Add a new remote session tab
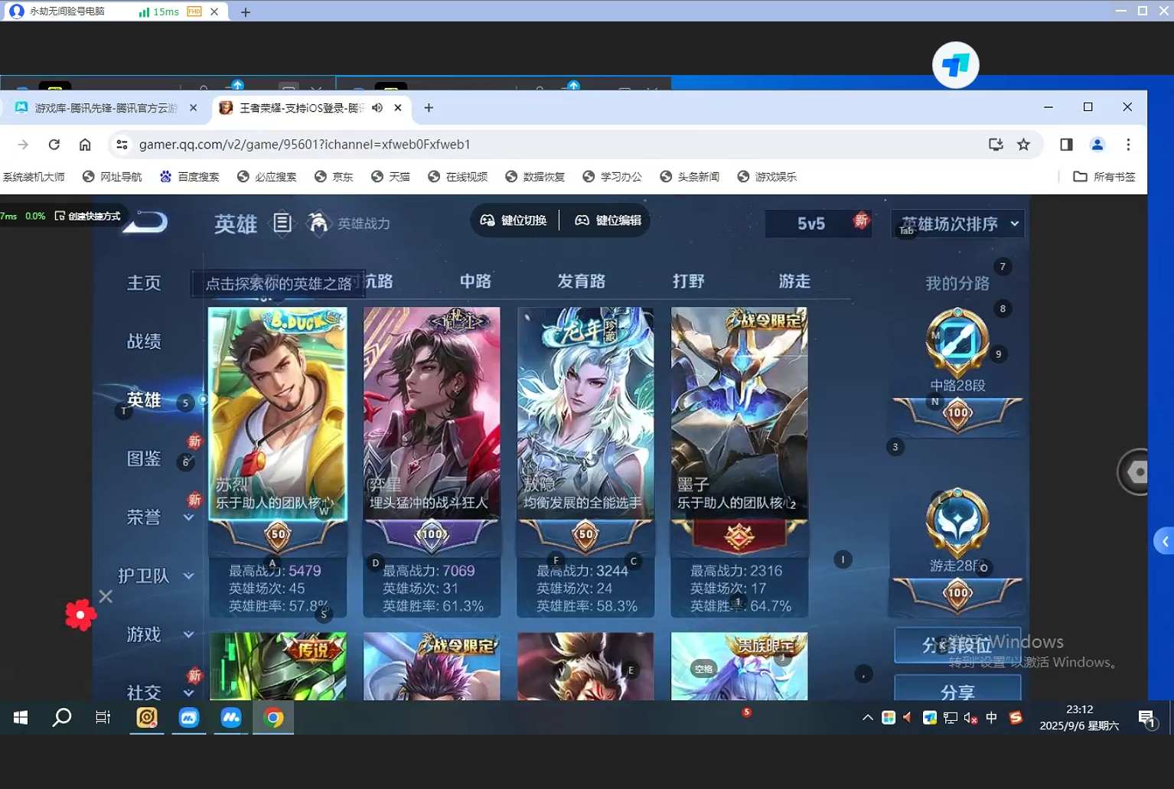This screenshot has height=789, width=1174. [246, 12]
